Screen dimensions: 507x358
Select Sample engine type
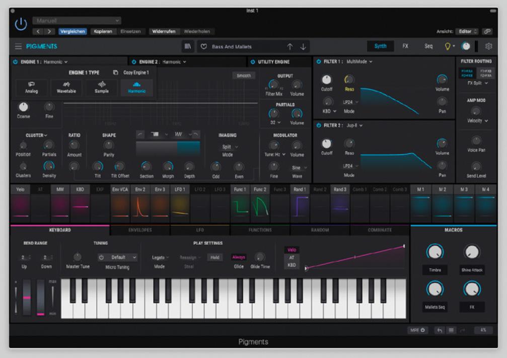[102, 88]
